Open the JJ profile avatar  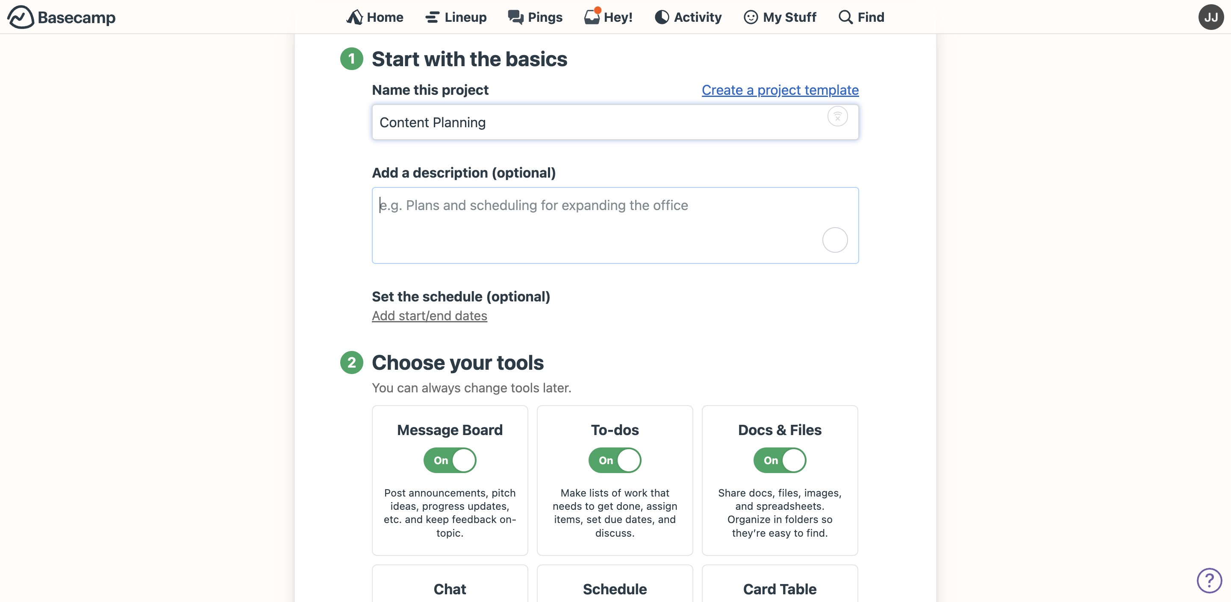1210,17
